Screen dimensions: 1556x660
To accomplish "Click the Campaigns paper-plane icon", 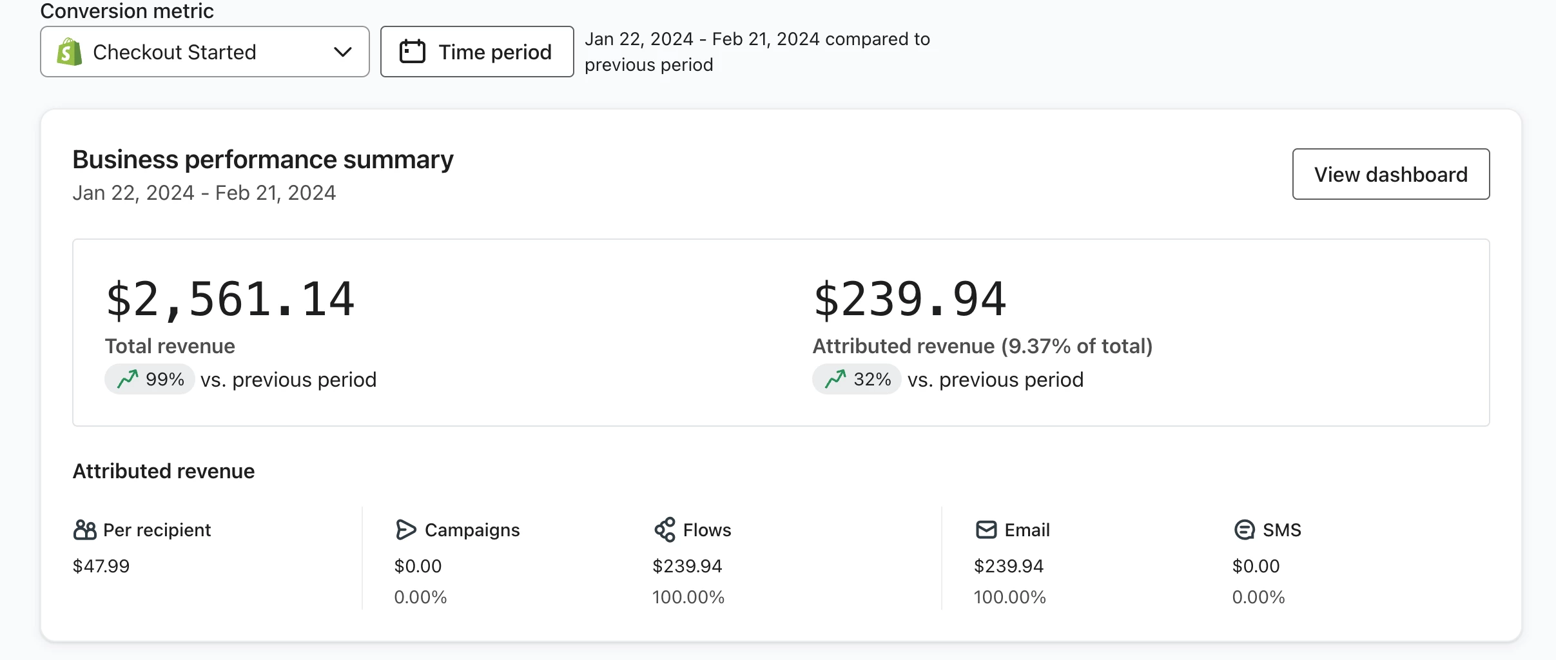I will tap(405, 530).
